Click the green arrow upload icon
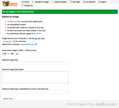The width and height of the screenshot is (119, 108). tap(33, 2)
